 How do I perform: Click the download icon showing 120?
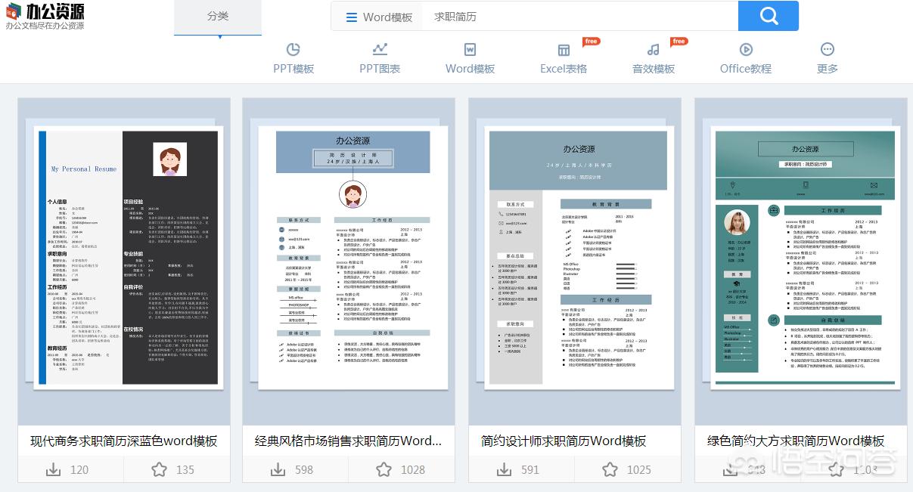pos(53,469)
